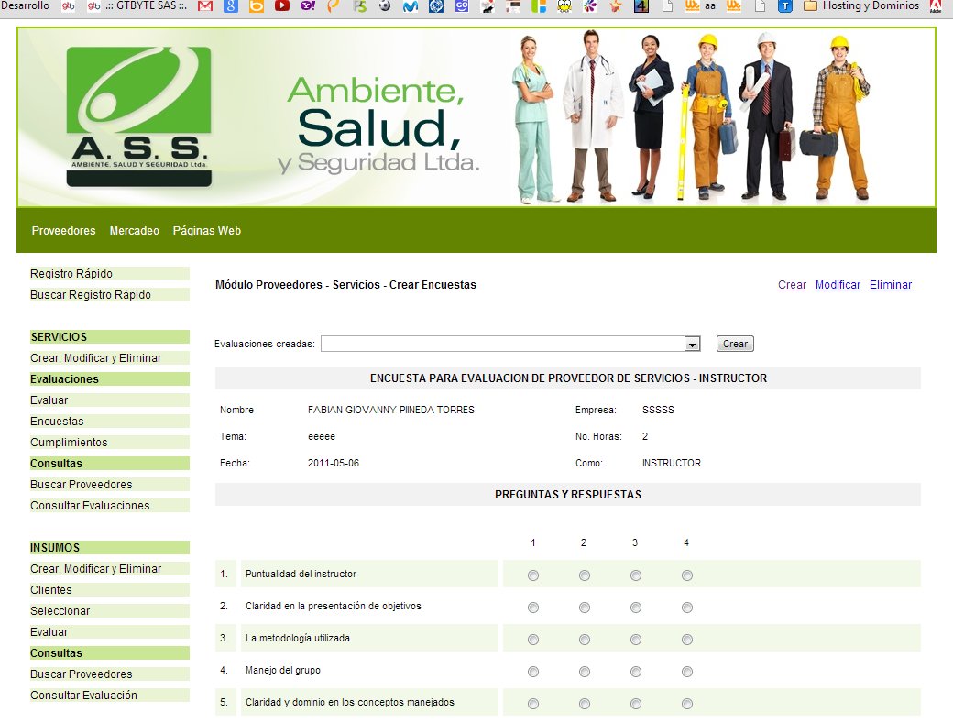Screen dimensions: 953x723
Task: Open the Yahoo! bookmark icon
Action: coord(307,6)
